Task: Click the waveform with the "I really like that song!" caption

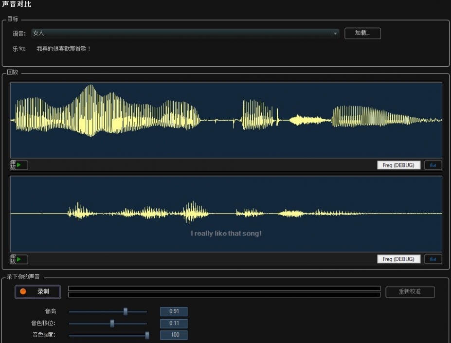Action: tap(226, 214)
